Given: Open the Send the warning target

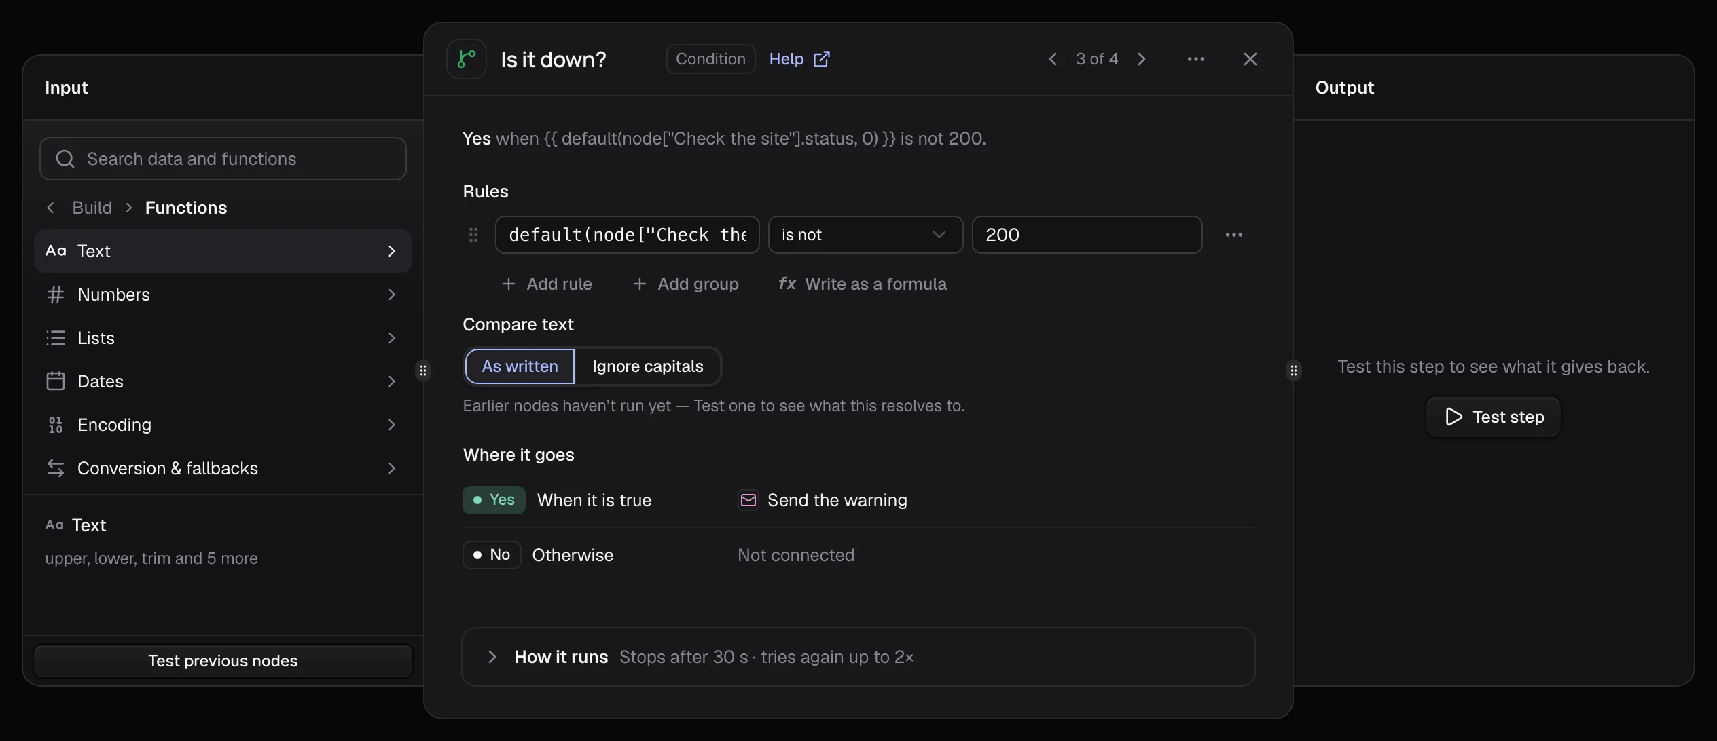Looking at the screenshot, I should tap(823, 500).
